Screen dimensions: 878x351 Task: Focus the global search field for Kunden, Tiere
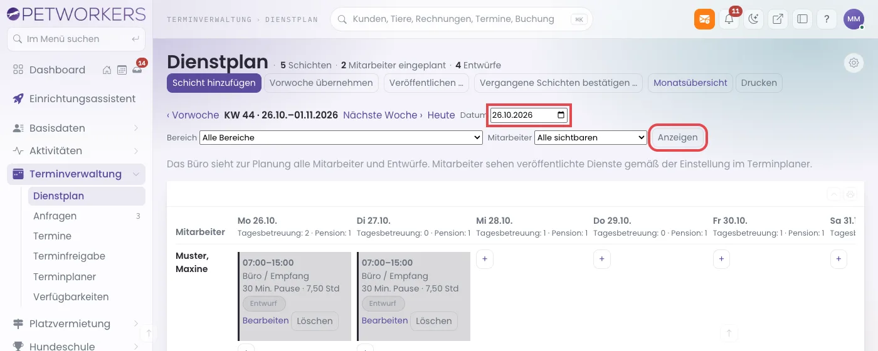point(461,19)
